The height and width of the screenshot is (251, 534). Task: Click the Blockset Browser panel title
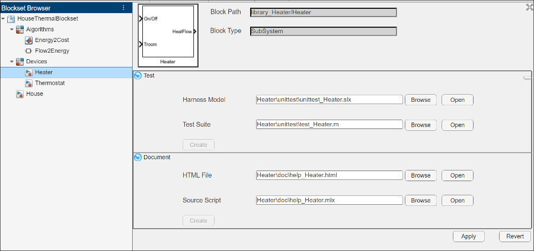pyautogui.click(x=26, y=8)
